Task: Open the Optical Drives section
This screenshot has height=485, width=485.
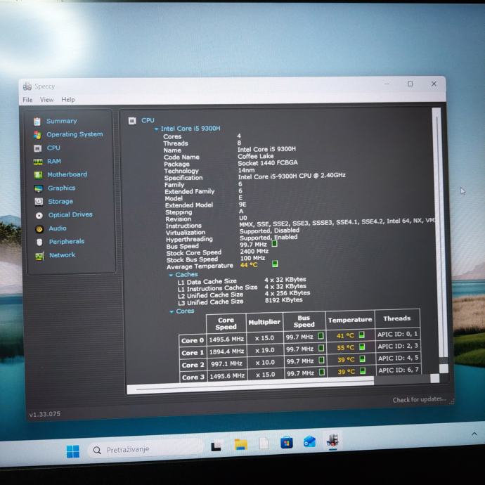Action: [70, 214]
